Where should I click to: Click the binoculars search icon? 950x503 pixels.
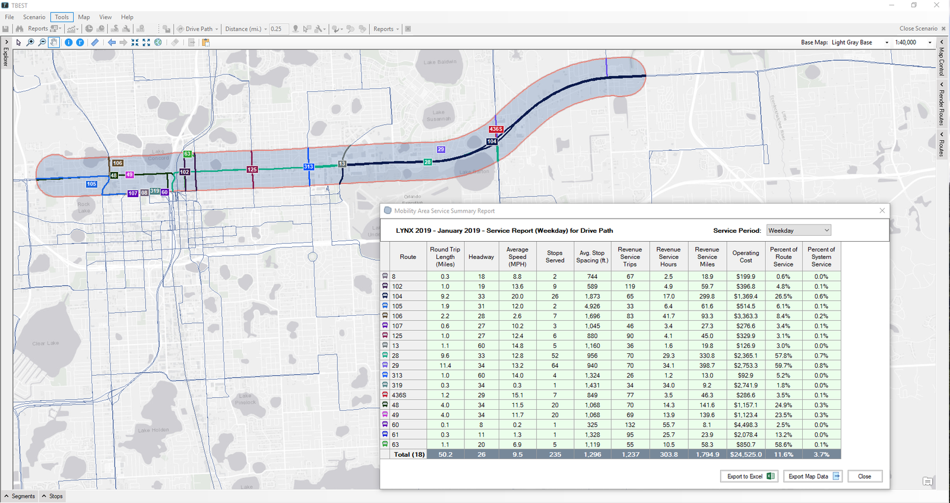[x=20, y=29]
